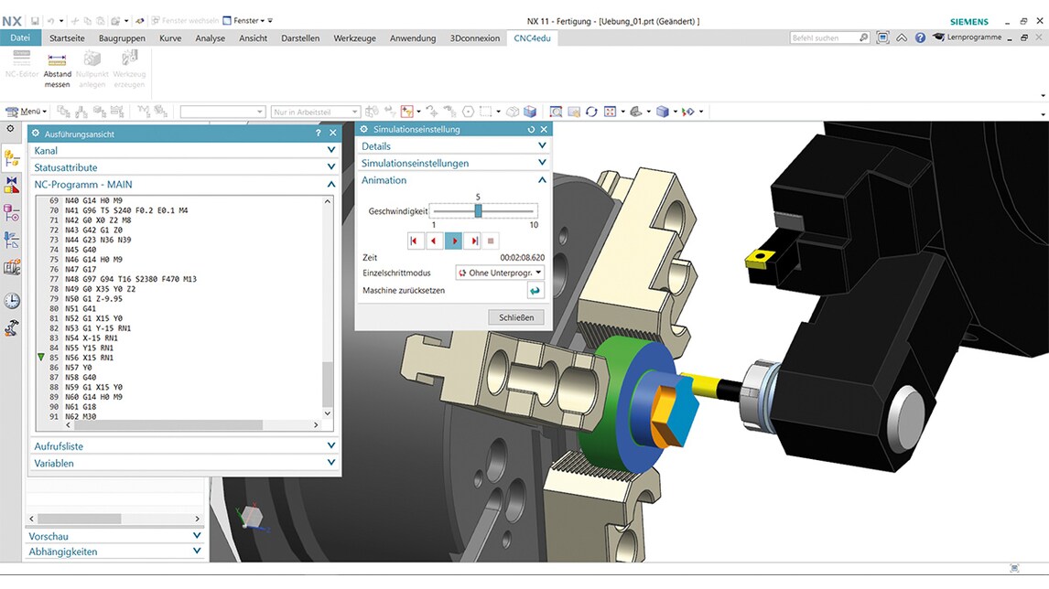Image resolution: width=1049 pixels, height=589 pixels.
Task: Step to next simulation event
Action: click(473, 241)
